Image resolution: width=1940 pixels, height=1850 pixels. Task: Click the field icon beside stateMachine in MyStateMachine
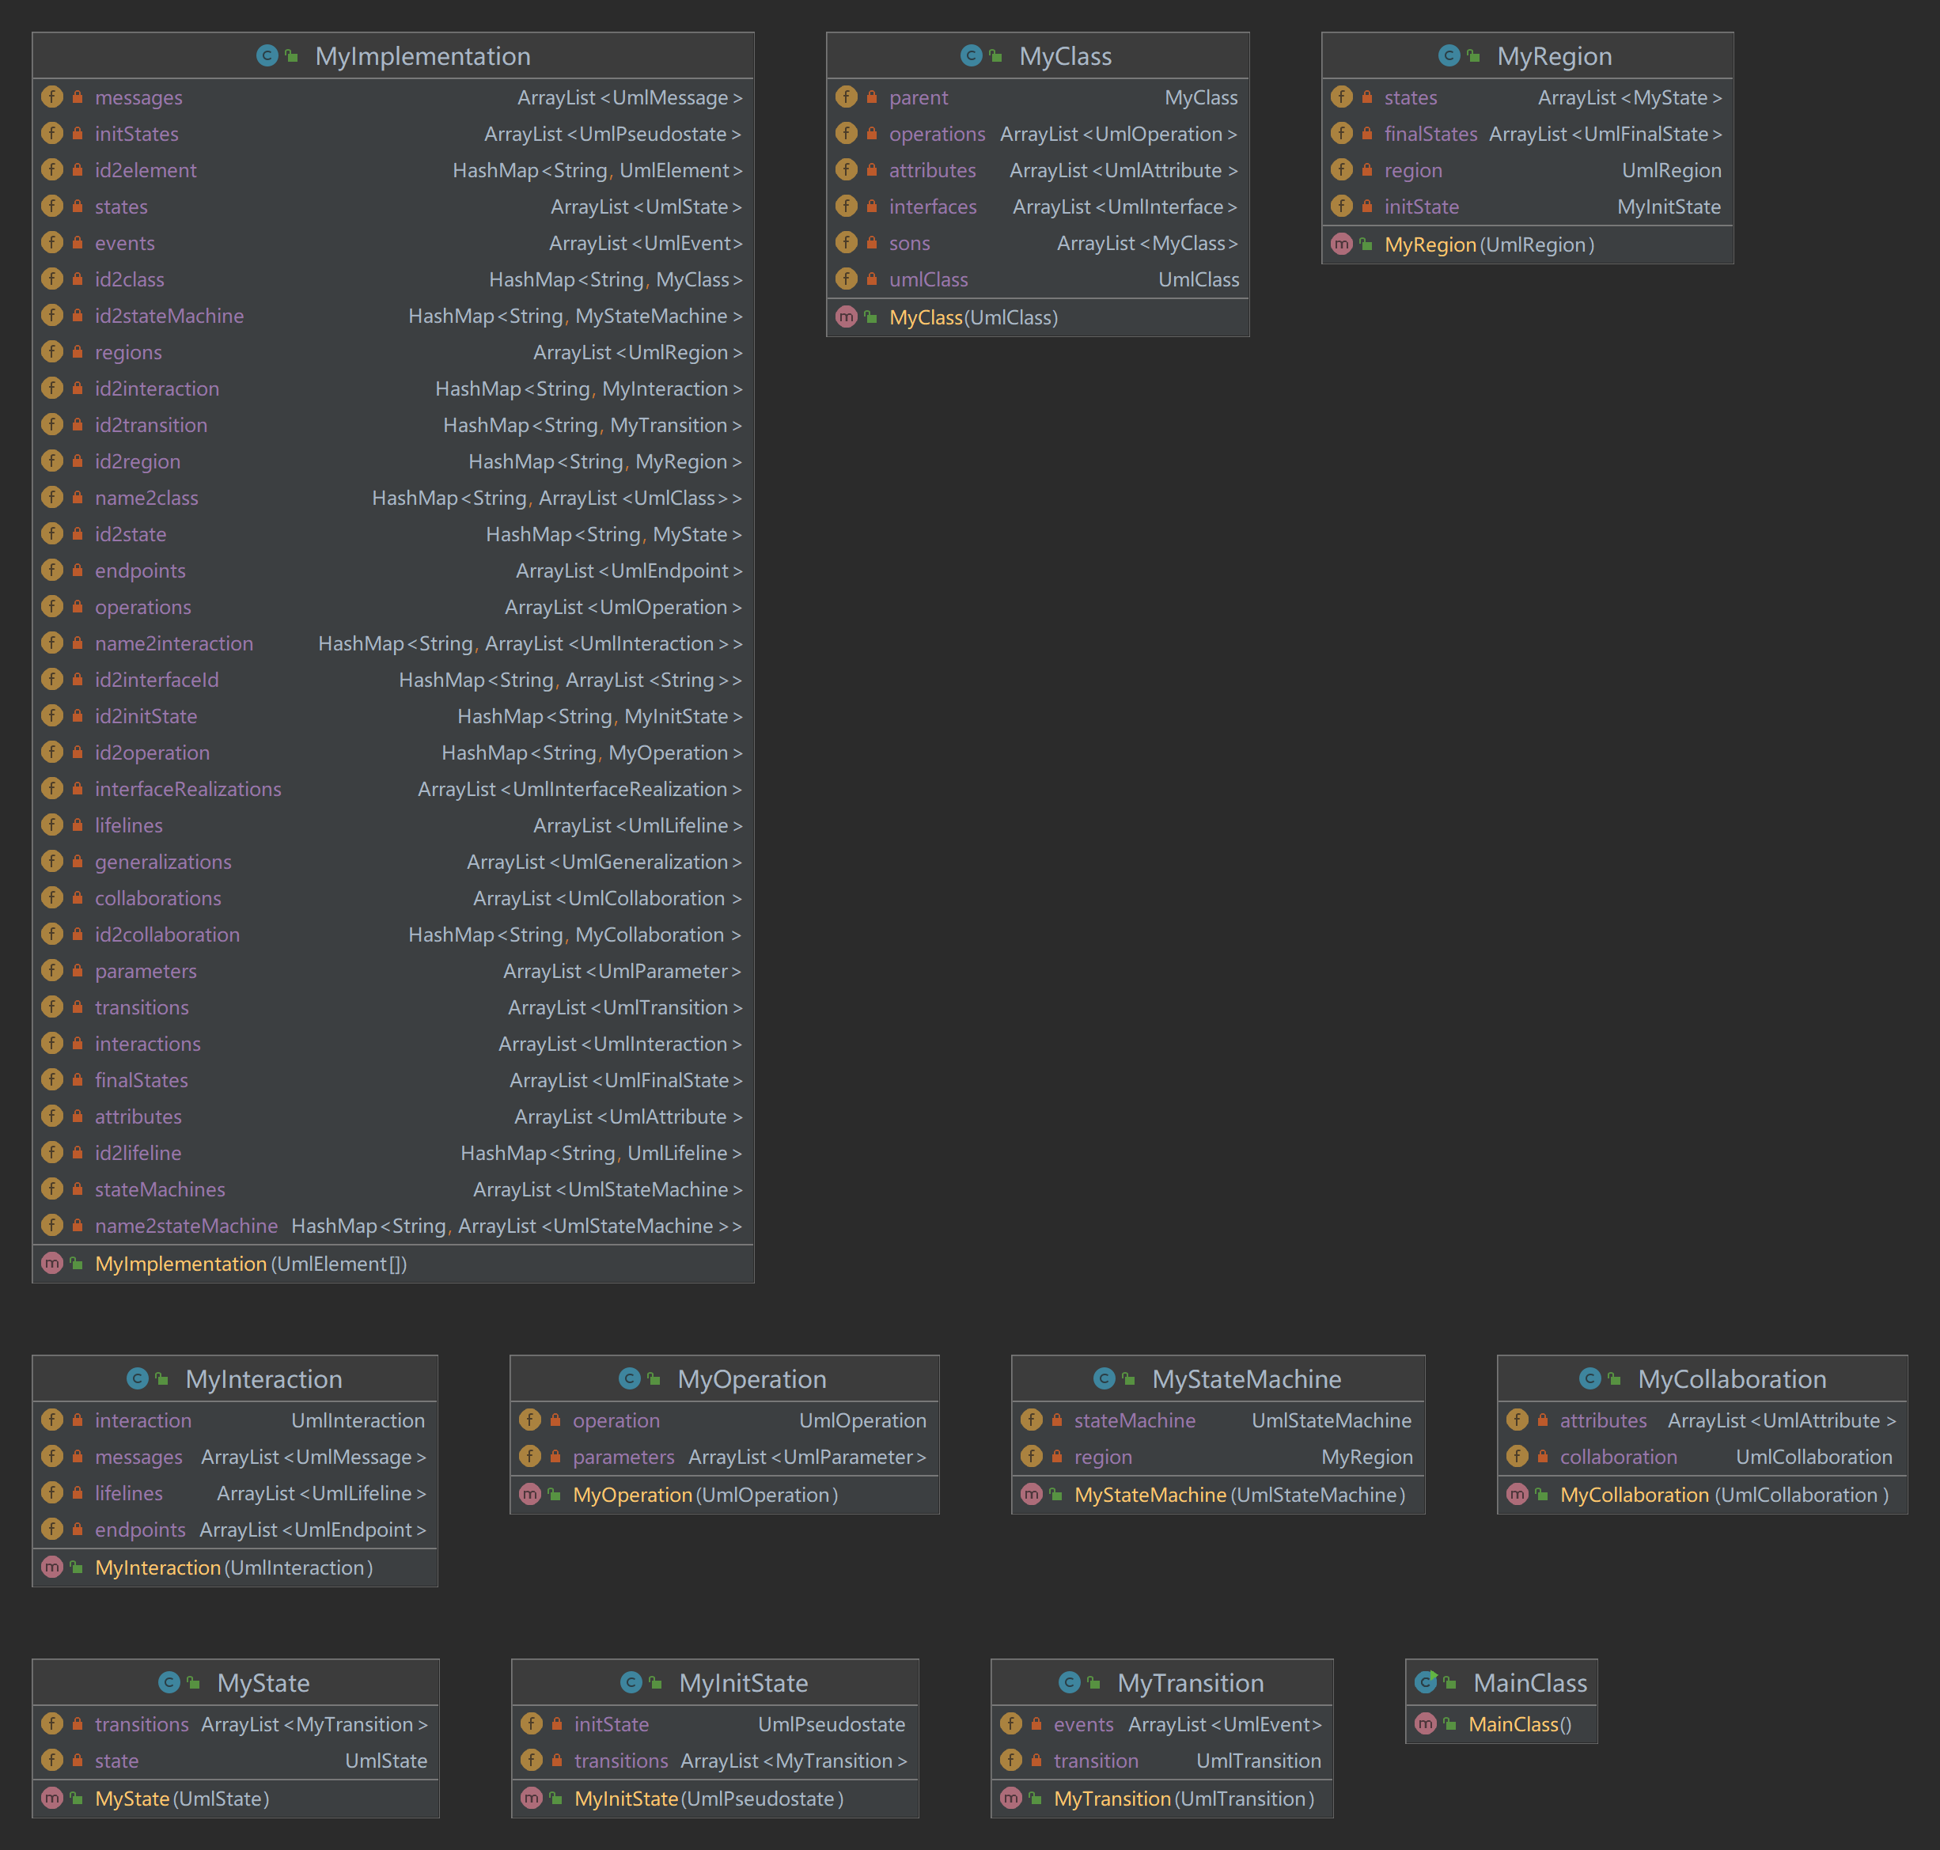1032,1420
